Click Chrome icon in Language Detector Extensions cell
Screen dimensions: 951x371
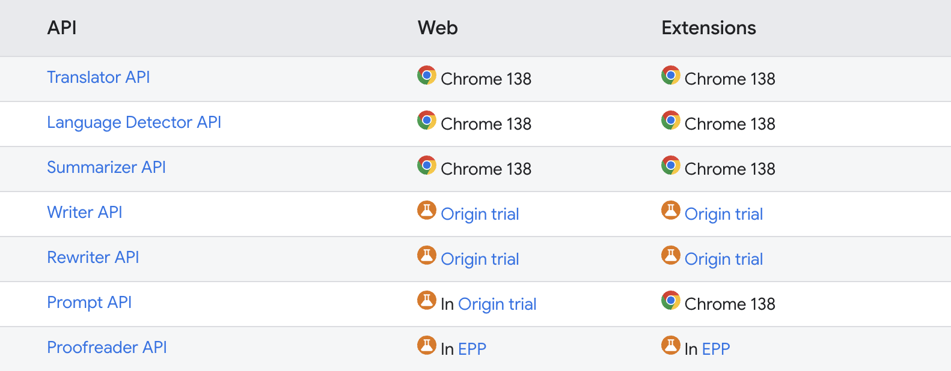(671, 120)
